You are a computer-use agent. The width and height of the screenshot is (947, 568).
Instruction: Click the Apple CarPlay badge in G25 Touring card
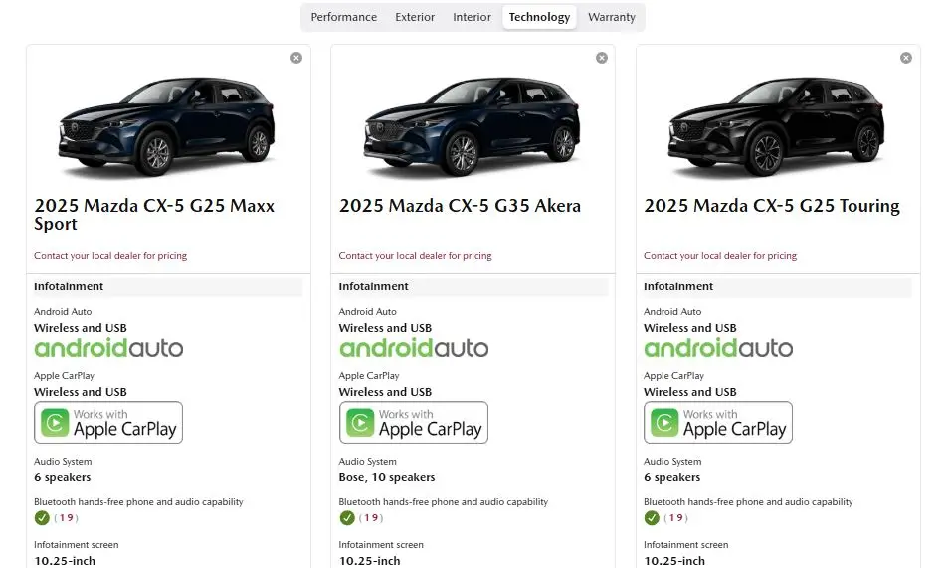[718, 423]
